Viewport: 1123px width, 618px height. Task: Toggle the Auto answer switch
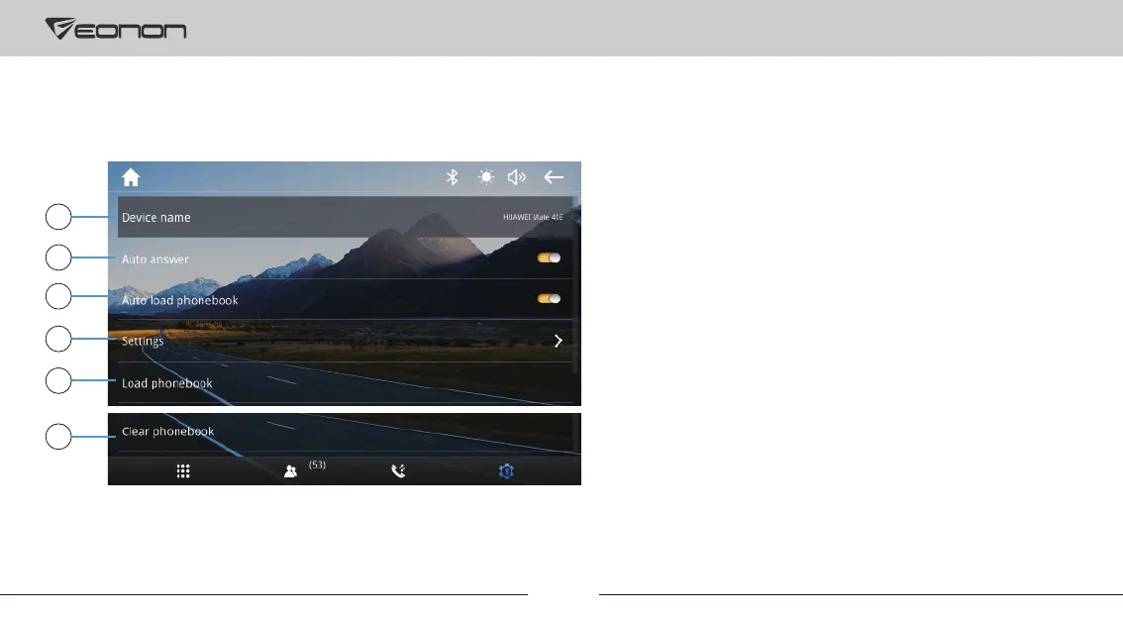550,257
